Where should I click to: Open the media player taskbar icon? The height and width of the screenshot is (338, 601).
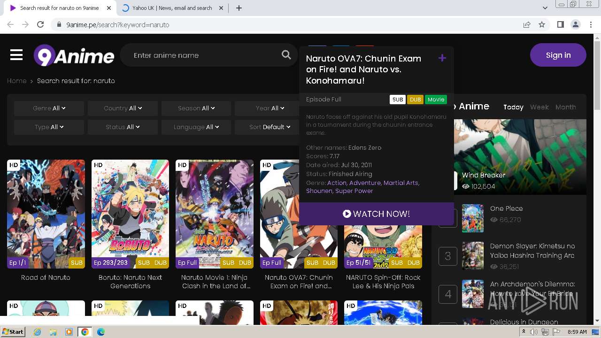click(69, 332)
